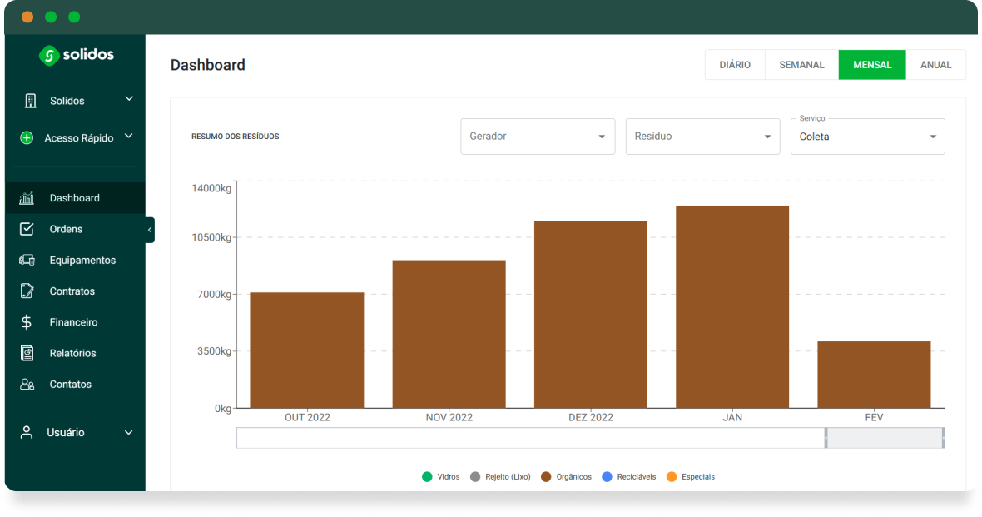Click the Ordens checkbox icon
982x517 pixels.
(x=27, y=229)
